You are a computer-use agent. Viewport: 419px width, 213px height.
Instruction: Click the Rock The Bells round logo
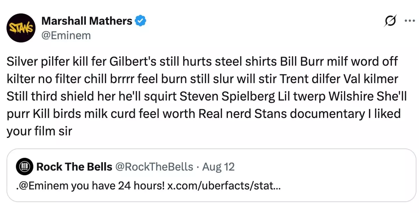point(24,167)
